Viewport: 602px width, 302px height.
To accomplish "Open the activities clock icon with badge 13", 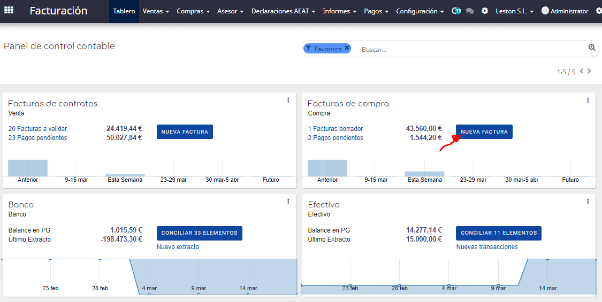I will 456,11.
